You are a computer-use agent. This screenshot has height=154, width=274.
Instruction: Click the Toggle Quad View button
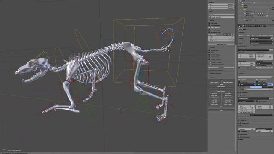pos(221,44)
